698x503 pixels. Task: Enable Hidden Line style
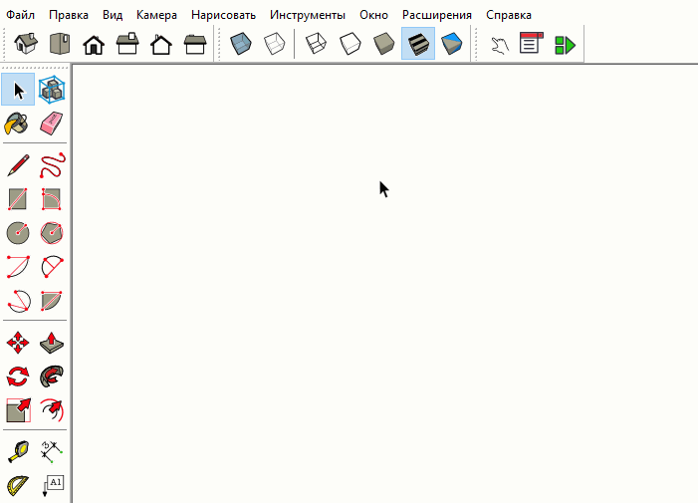click(x=349, y=44)
